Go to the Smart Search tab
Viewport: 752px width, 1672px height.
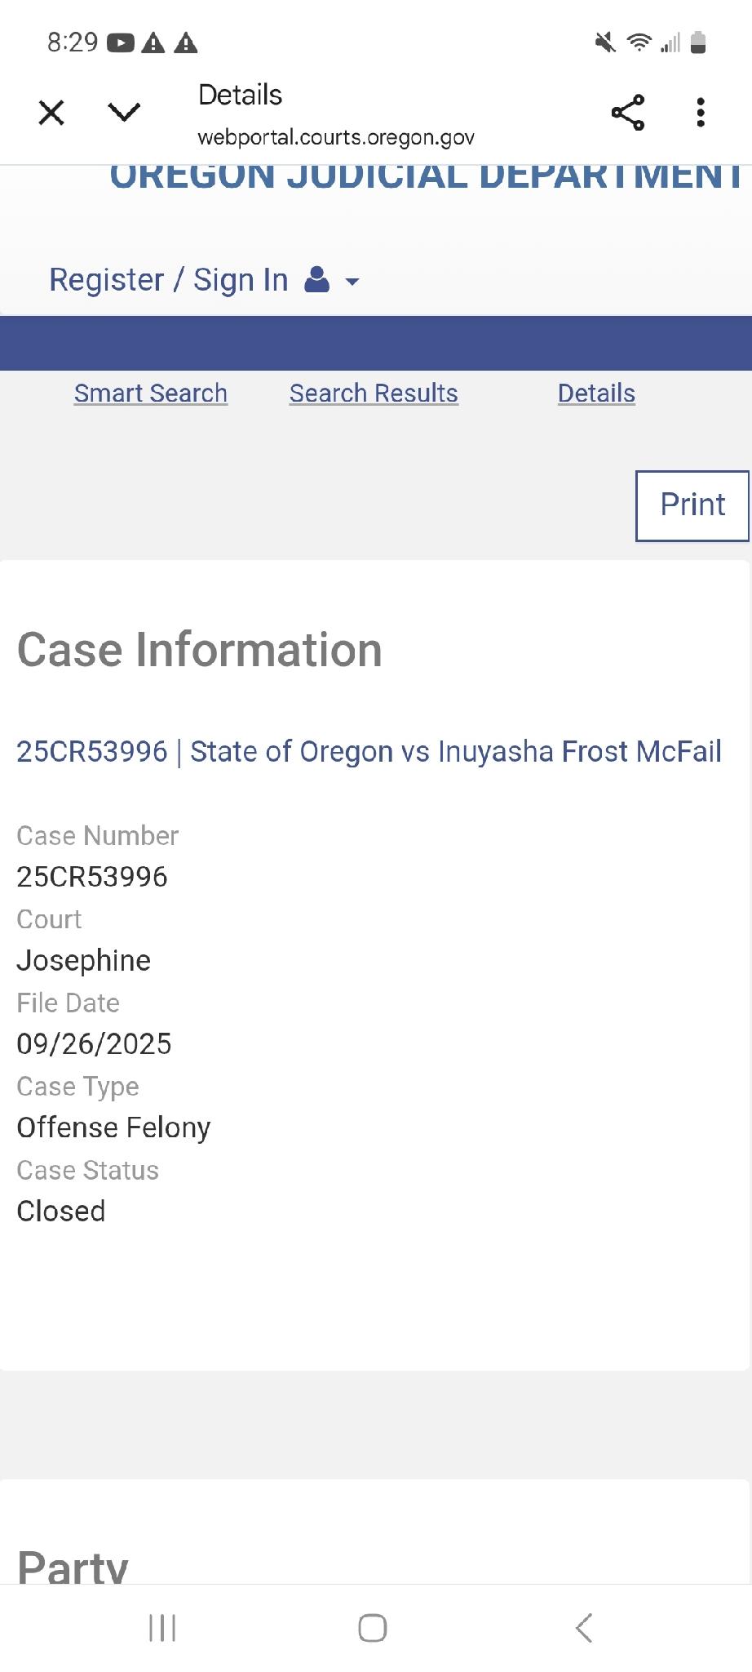pyautogui.click(x=151, y=394)
